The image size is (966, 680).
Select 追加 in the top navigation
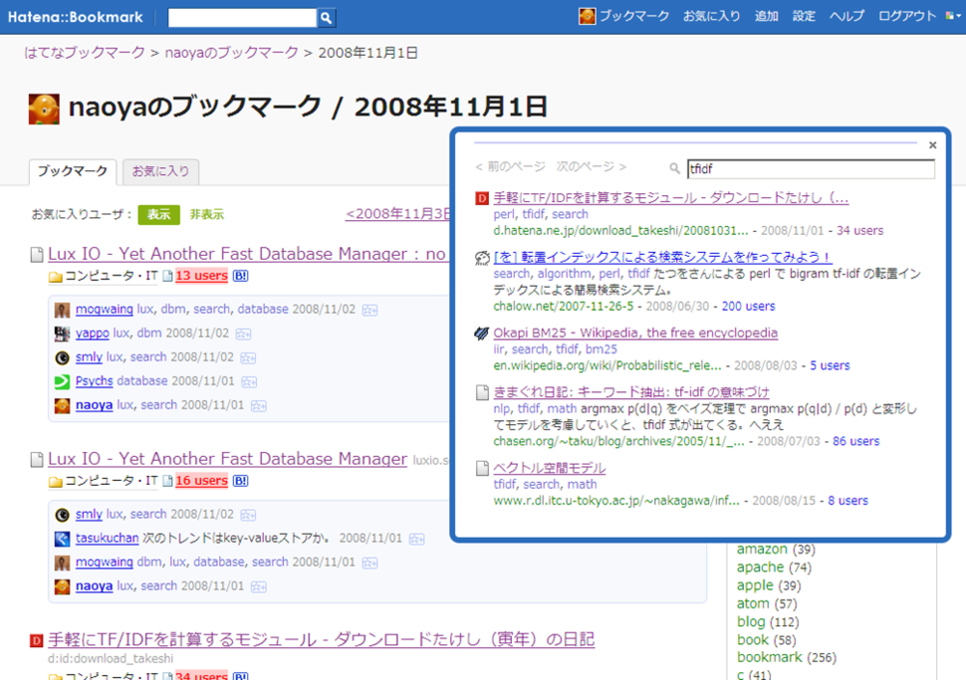pyautogui.click(x=766, y=16)
